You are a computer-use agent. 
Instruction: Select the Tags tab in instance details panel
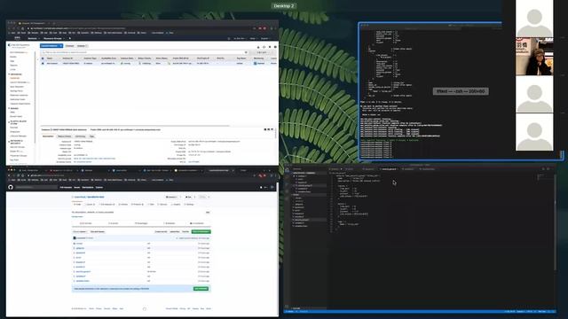pyautogui.click(x=91, y=136)
